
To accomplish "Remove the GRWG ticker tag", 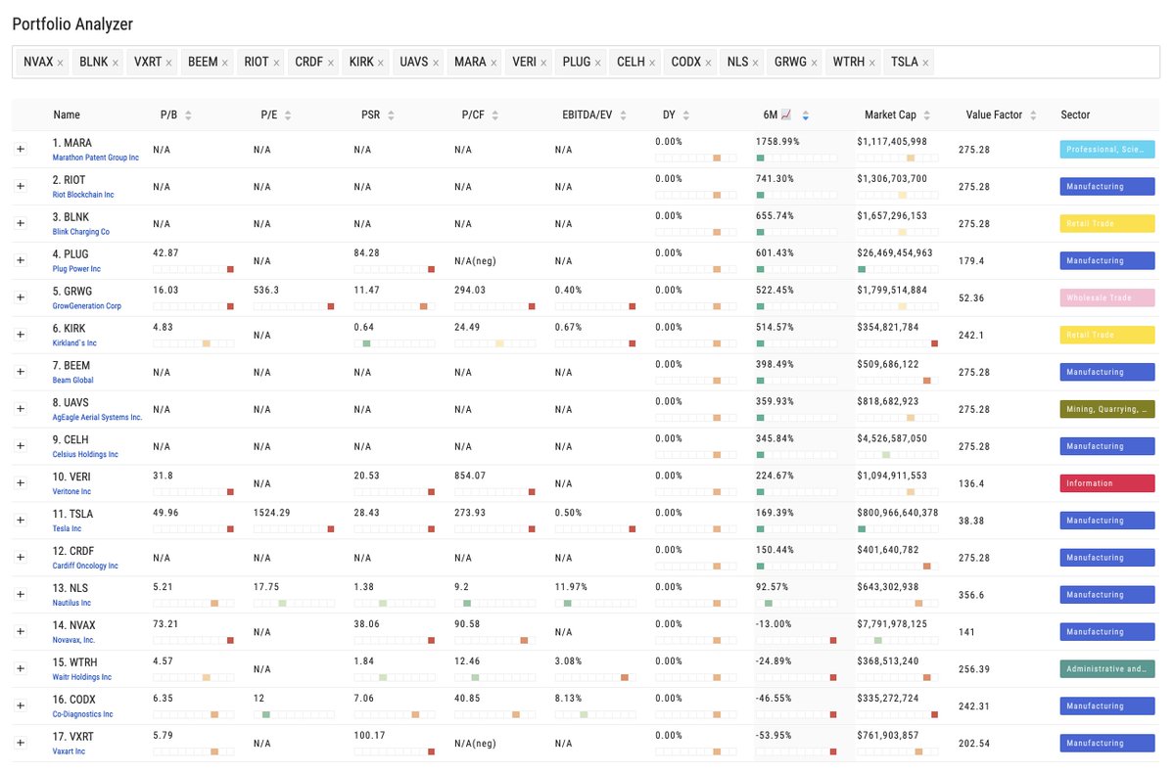I will pos(815,63).
